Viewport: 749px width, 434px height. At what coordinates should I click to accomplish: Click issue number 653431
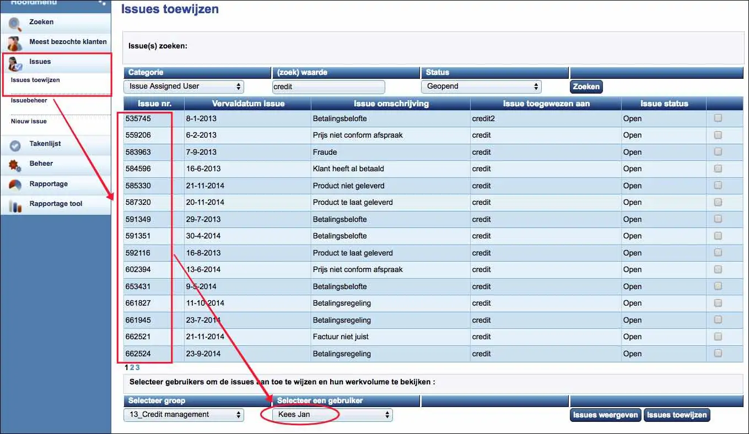pos(138,286)
